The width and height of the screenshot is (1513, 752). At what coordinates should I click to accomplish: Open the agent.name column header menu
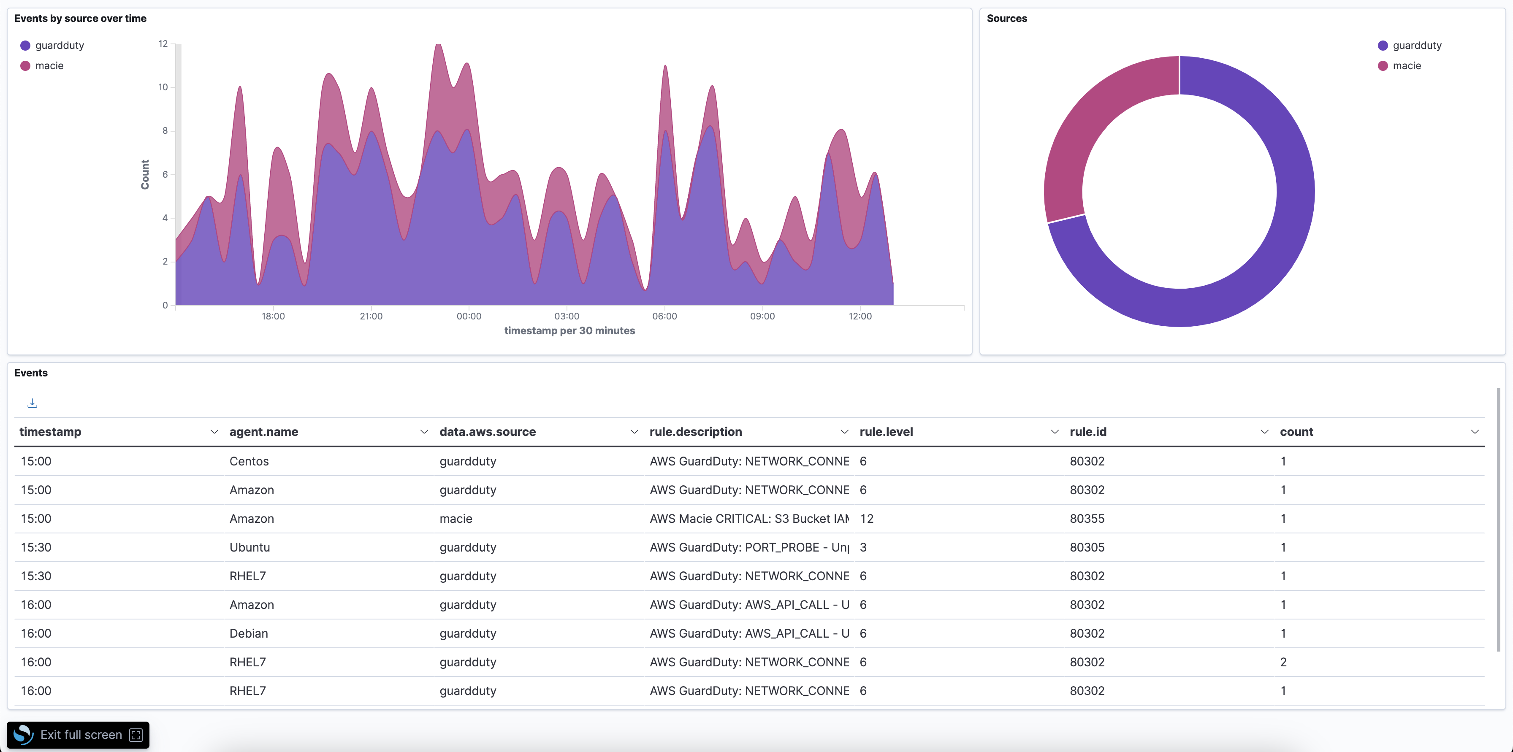[x=424, y=431]
